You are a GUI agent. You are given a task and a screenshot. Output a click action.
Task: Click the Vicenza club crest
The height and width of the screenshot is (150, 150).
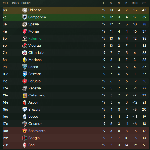(25, 46)
